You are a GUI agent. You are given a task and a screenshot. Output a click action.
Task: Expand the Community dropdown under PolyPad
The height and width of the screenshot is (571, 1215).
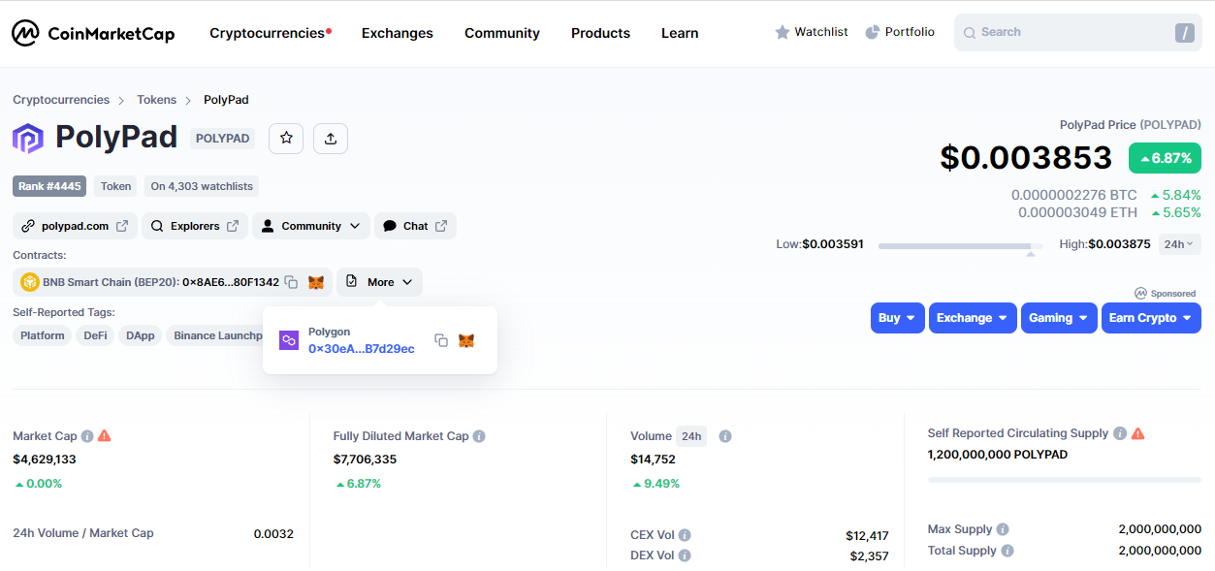[x=311, y=226]
